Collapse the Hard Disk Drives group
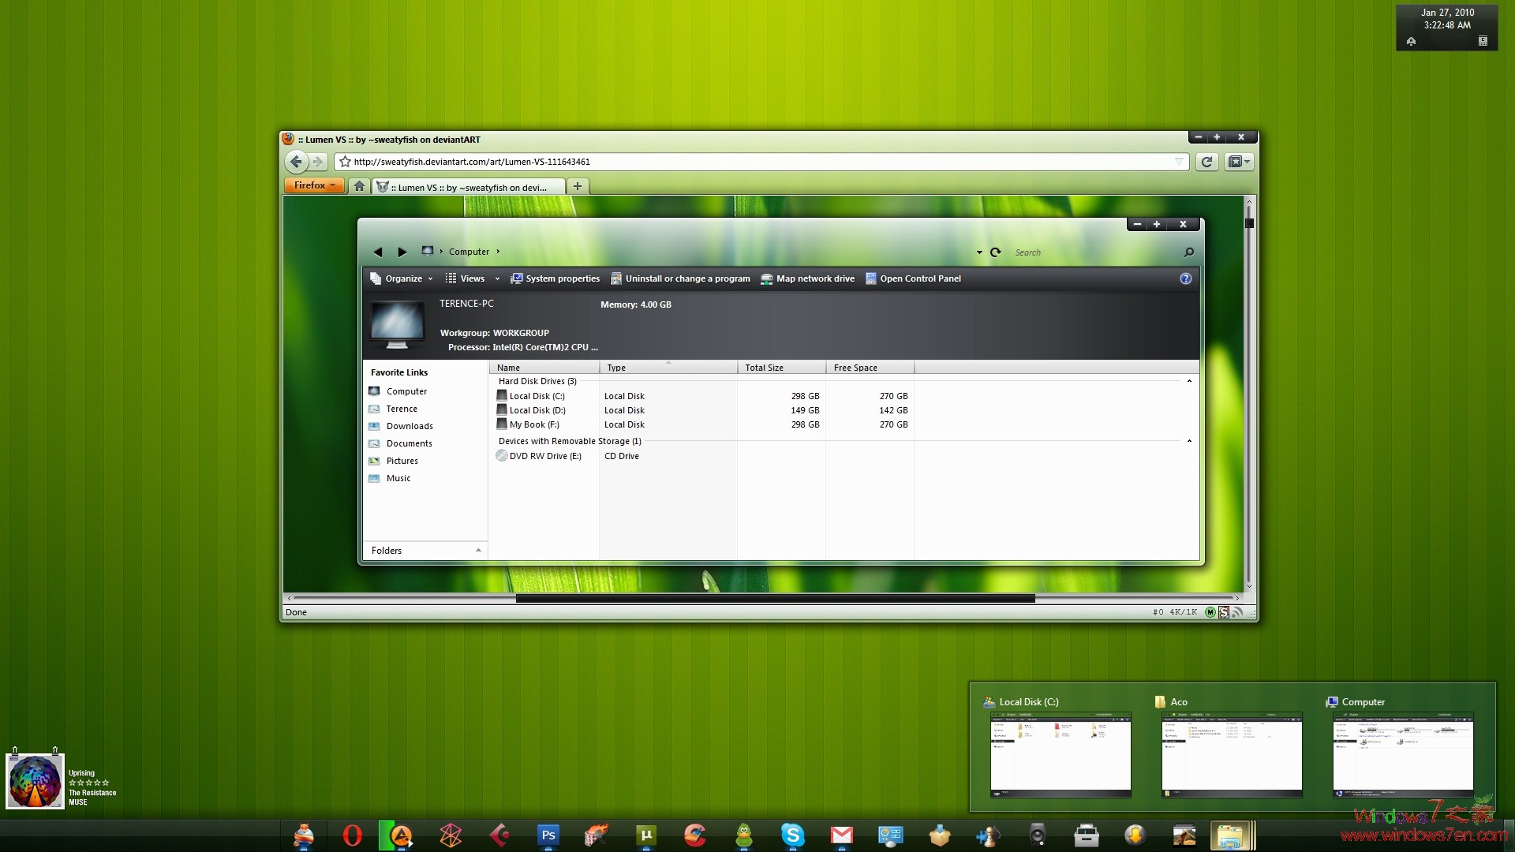1515x852 pixels. [x=1188, y=381]
